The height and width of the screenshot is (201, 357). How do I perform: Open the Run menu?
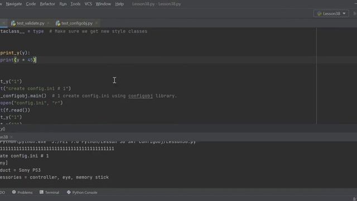[x=63, y=4]
